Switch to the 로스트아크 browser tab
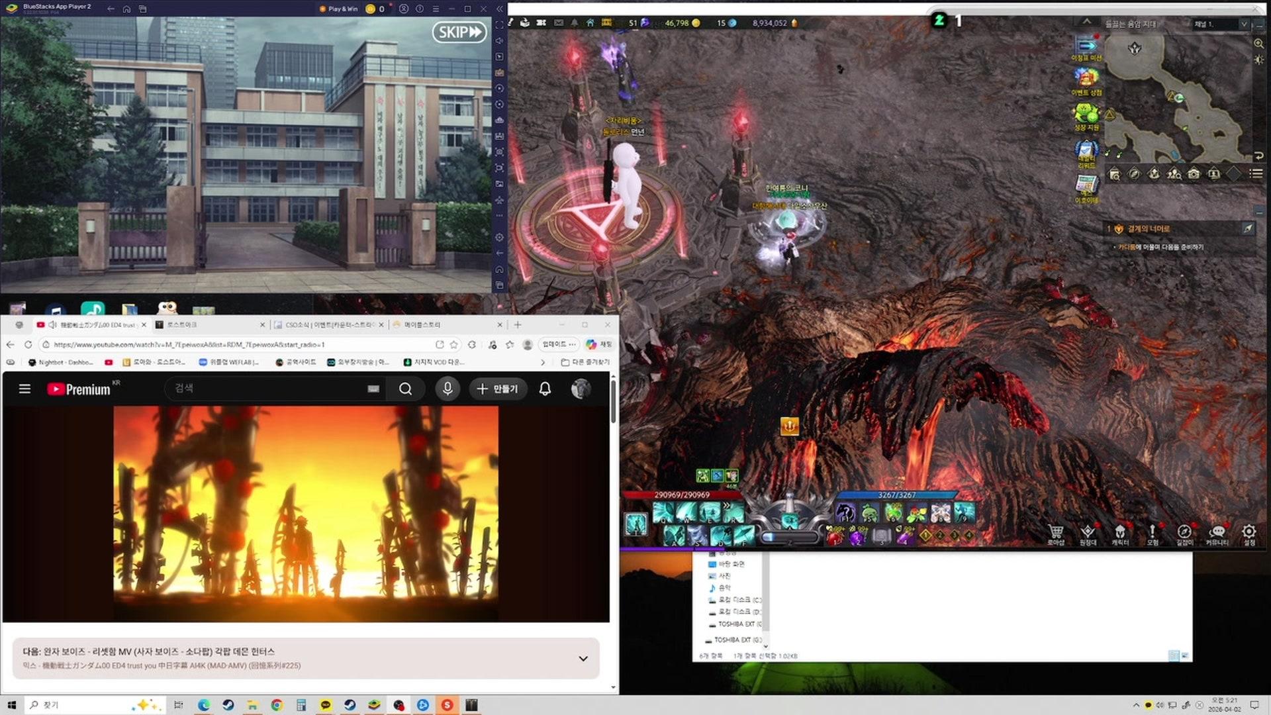Screen dimensions: 1271x715 pos(181,325)
